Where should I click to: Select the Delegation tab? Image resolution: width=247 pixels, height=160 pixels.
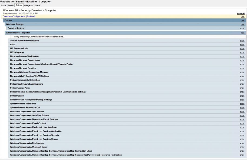(x=28, y=5)
